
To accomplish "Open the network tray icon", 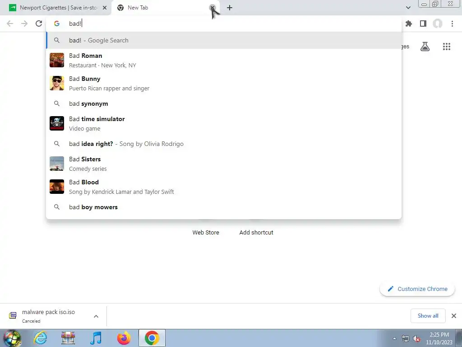I will (x=406, y=339).
